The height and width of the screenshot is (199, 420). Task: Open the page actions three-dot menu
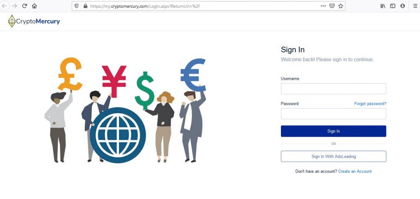coord(323,6)
